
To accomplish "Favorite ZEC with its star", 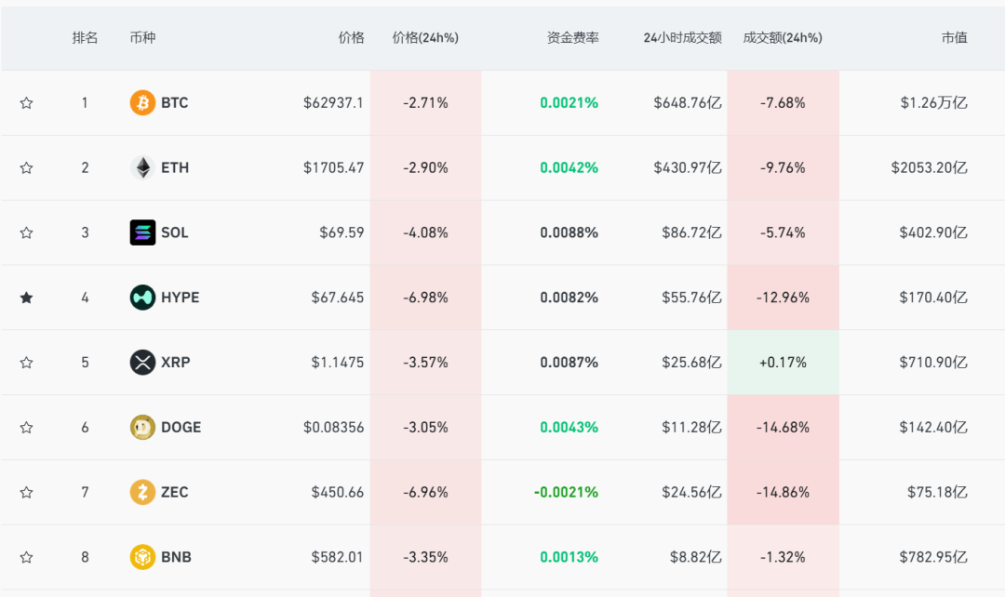I will tap(26, 492).
